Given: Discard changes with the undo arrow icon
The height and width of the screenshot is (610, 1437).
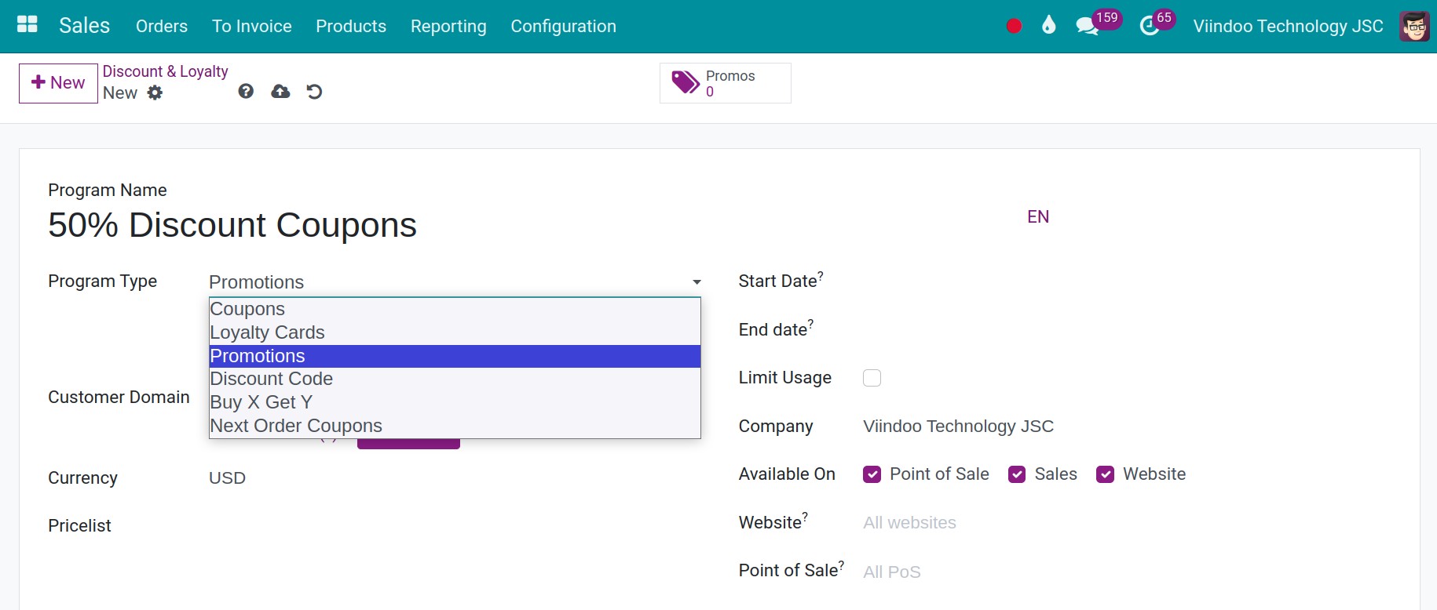Looking at the screenshot, I should [x=314, y=92].
